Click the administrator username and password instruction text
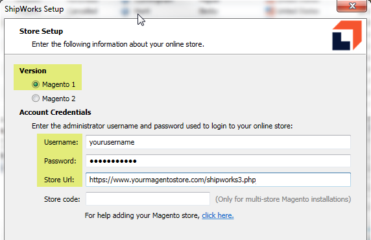The height and width of the screenshot is (240, 371). tap(162, 126)
